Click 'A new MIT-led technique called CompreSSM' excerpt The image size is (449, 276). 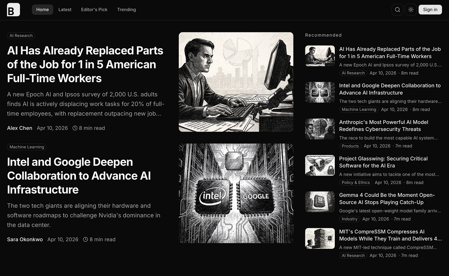tap(388, 247)
